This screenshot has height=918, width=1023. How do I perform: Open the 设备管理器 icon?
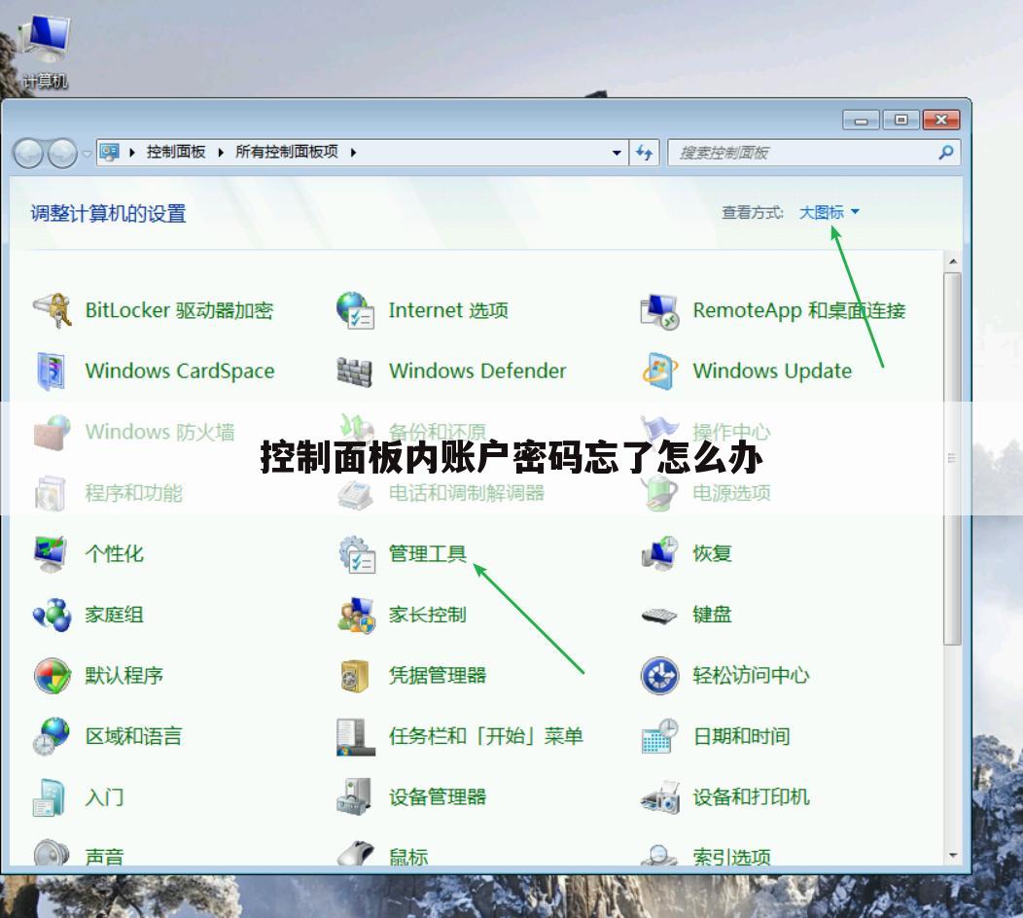pos(354,797)
